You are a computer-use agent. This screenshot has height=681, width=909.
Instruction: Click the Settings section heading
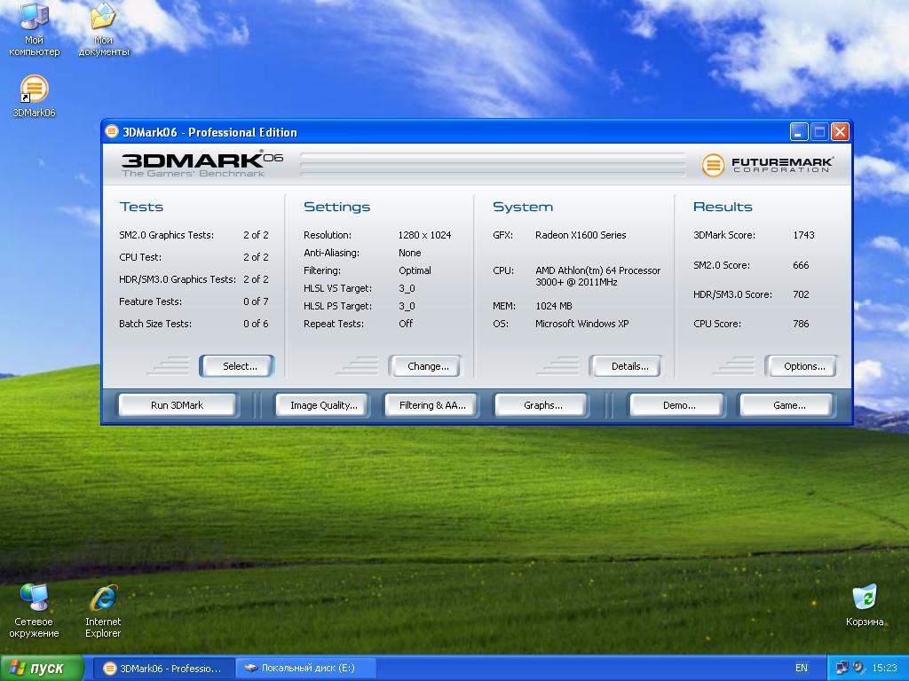point(336,207)
